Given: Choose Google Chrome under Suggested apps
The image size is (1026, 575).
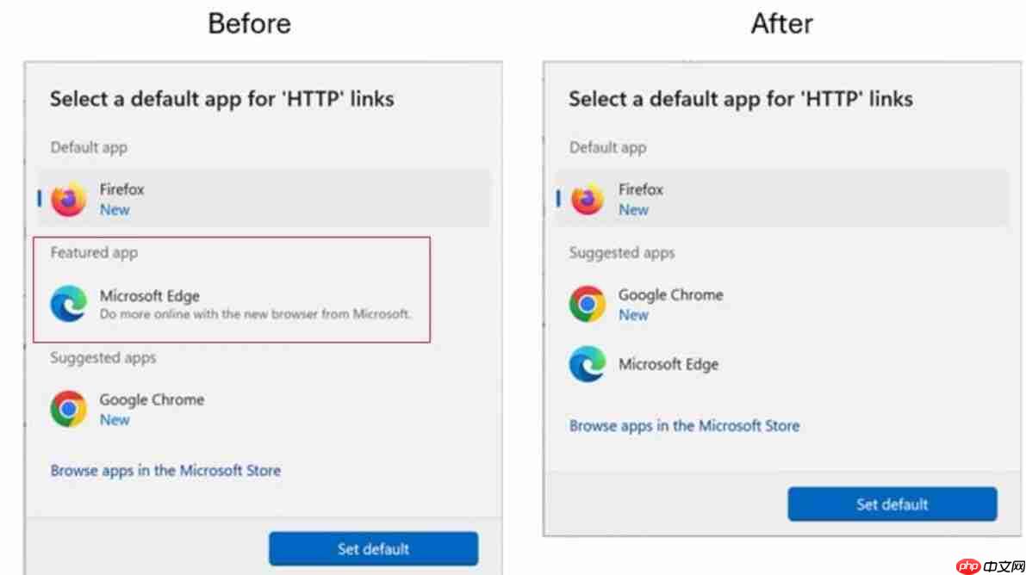Looking at the screenshot, I should (x=152, y=400).
